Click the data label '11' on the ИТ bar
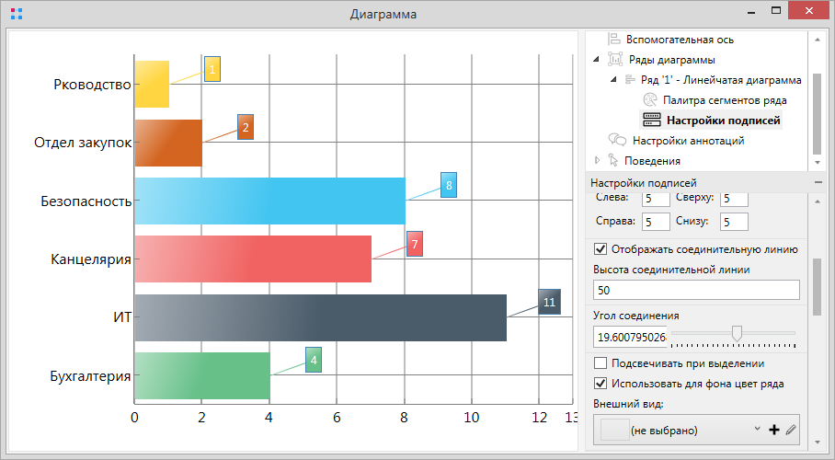835x460 pixels. (549, 302)
